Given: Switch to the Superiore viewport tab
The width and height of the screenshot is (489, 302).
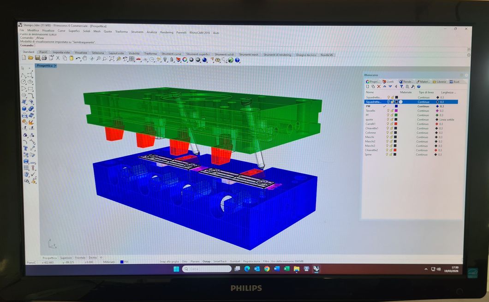Looking at the screenshot, I should click(x=66, y=258).
